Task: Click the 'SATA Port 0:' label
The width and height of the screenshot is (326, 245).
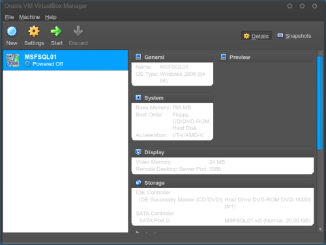Action: [155, 221]
